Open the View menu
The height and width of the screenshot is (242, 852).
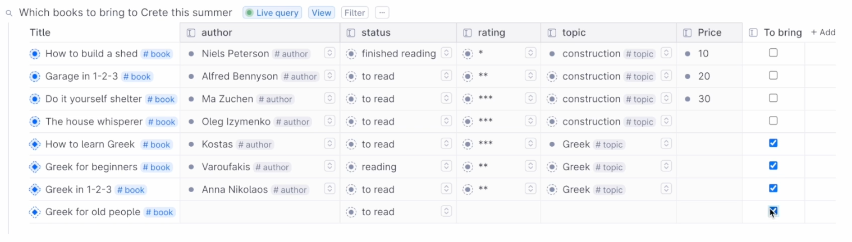click(322, 13)
